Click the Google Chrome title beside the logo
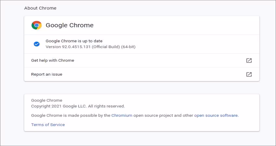This screenshot has height=146, width=276. 69,25
